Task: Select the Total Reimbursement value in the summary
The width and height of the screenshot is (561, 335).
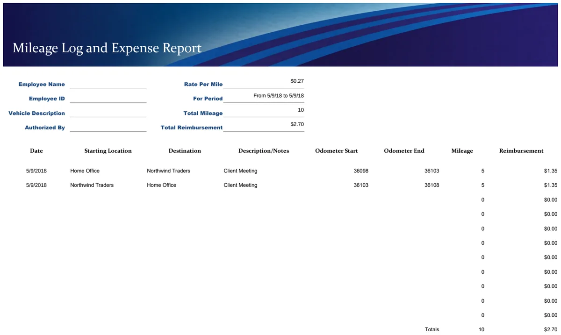Action: click(x=297, y=124)
